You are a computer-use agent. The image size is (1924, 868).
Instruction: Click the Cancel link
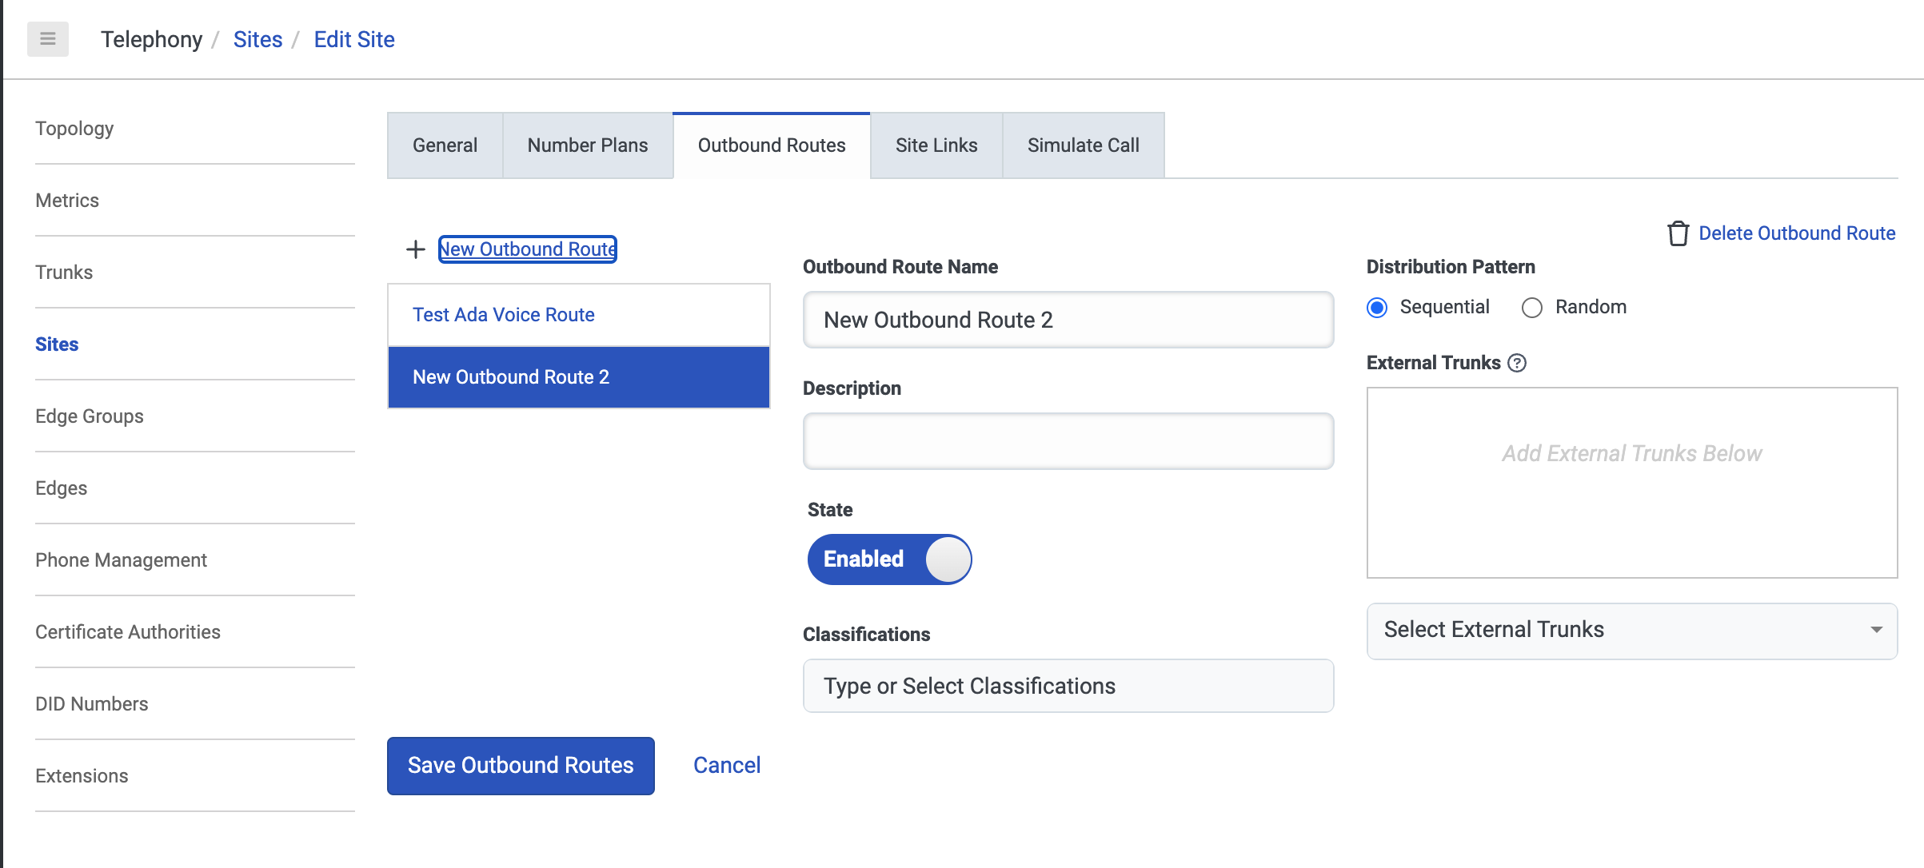click(x=726, y=766)
